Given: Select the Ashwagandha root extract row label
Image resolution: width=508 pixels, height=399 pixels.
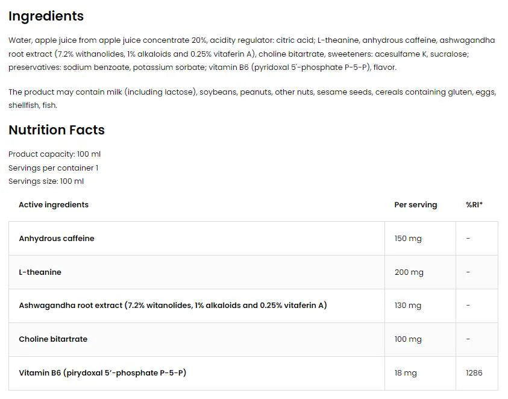Looking at the screenshot, I should 173,306.
